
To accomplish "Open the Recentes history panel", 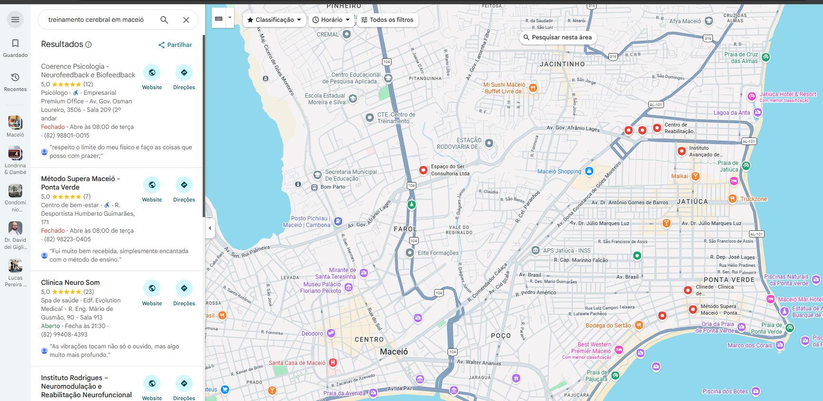I will tap(15, 82).
